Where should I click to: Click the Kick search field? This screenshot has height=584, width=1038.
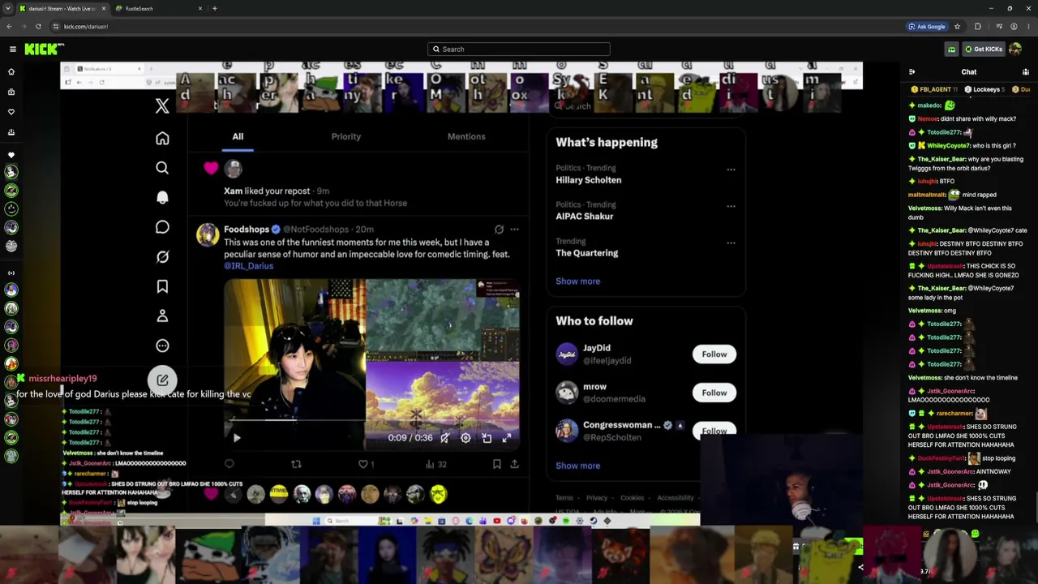[519, 49]
